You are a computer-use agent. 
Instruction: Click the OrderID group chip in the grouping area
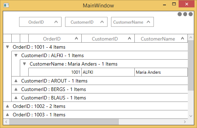click(40, 22)
